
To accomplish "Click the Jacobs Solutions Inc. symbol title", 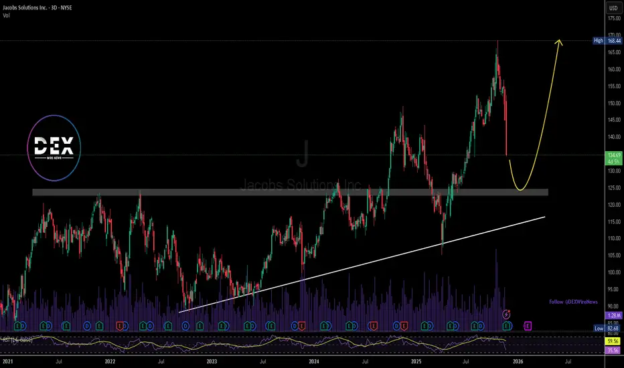I will (x=37, y=7).
